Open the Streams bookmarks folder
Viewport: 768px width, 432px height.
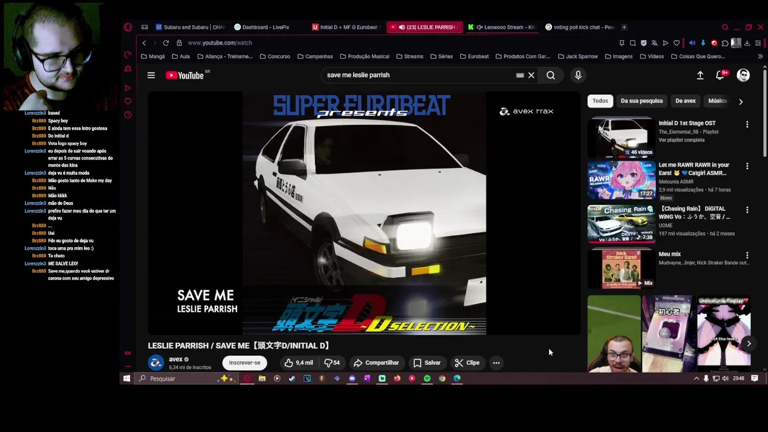410,56
